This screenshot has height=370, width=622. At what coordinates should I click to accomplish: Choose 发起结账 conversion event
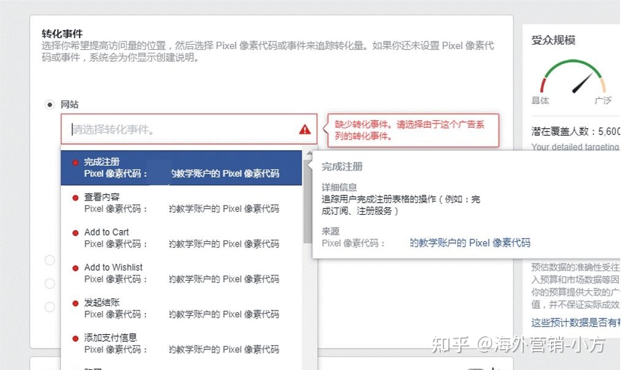coord(182,309)
